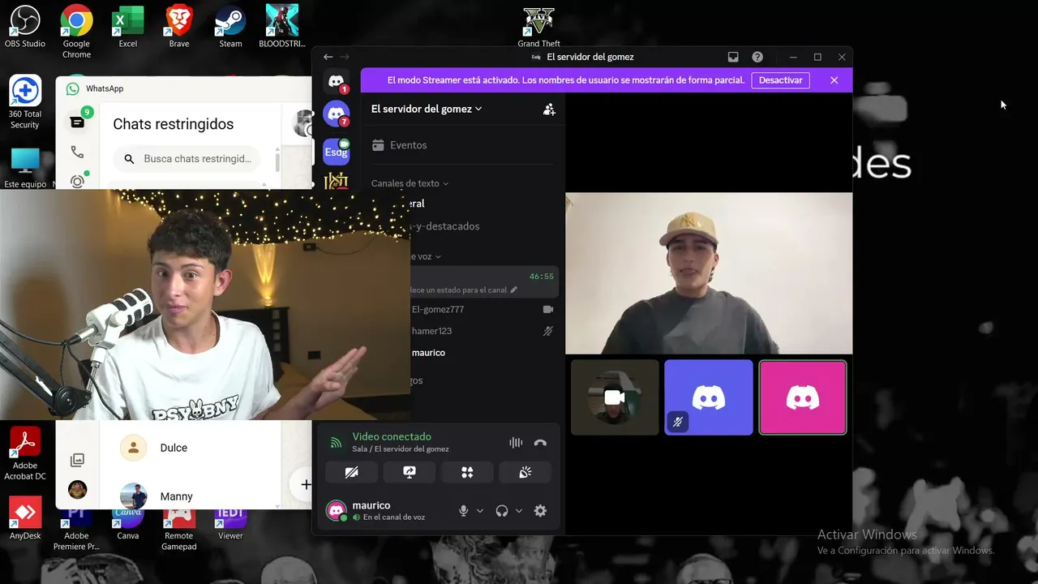Toggle noise suppression waveform icon
Image resolution: width=1038 pixels, height=584 pixels.
pos(516,443)
